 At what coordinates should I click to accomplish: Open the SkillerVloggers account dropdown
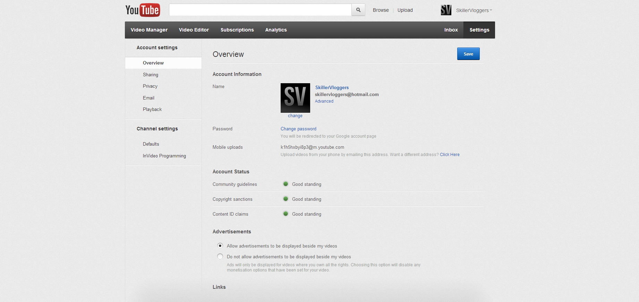[474, 10]
